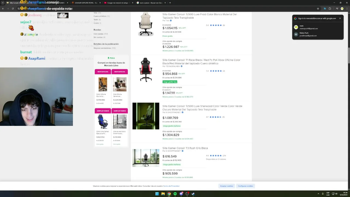Click the verified badge next to Tidi
The image size is (350, 197).
pyautogui.click(x=171, y=21)
